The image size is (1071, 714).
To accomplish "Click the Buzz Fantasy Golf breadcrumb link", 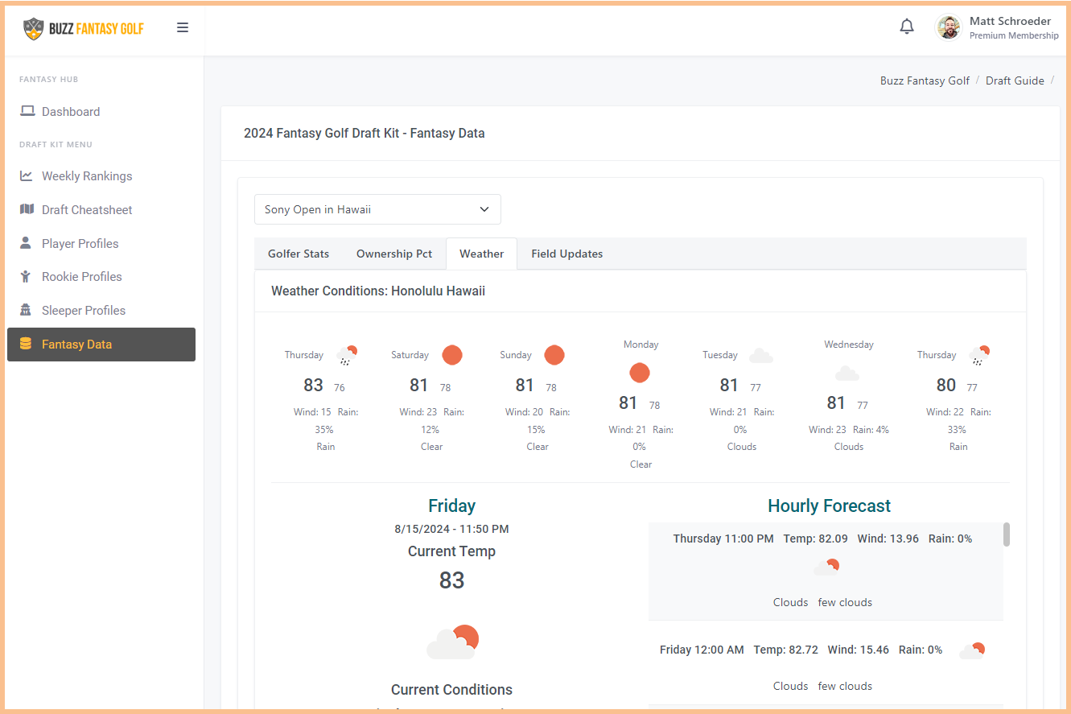I will [925, 80].
